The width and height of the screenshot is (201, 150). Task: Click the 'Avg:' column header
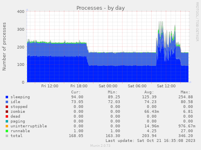[x=149, y=92]
